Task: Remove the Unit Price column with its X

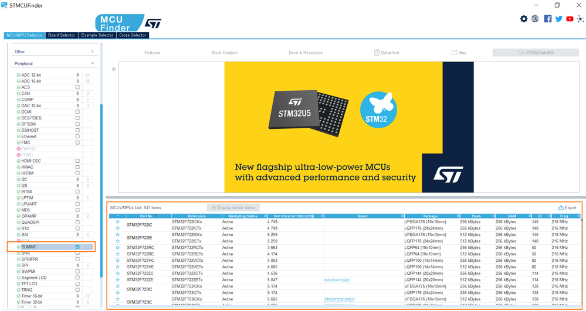Action: click(322, 216)
